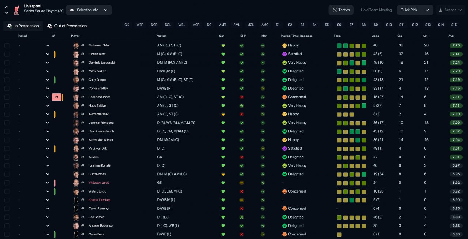Select the S1 substitute slot

[278, 25]
